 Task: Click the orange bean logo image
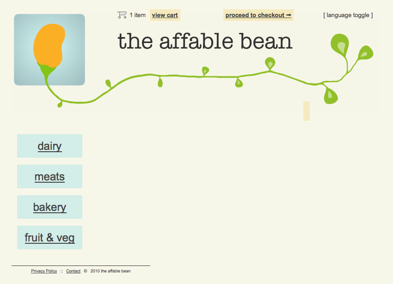tap(49, 49)
